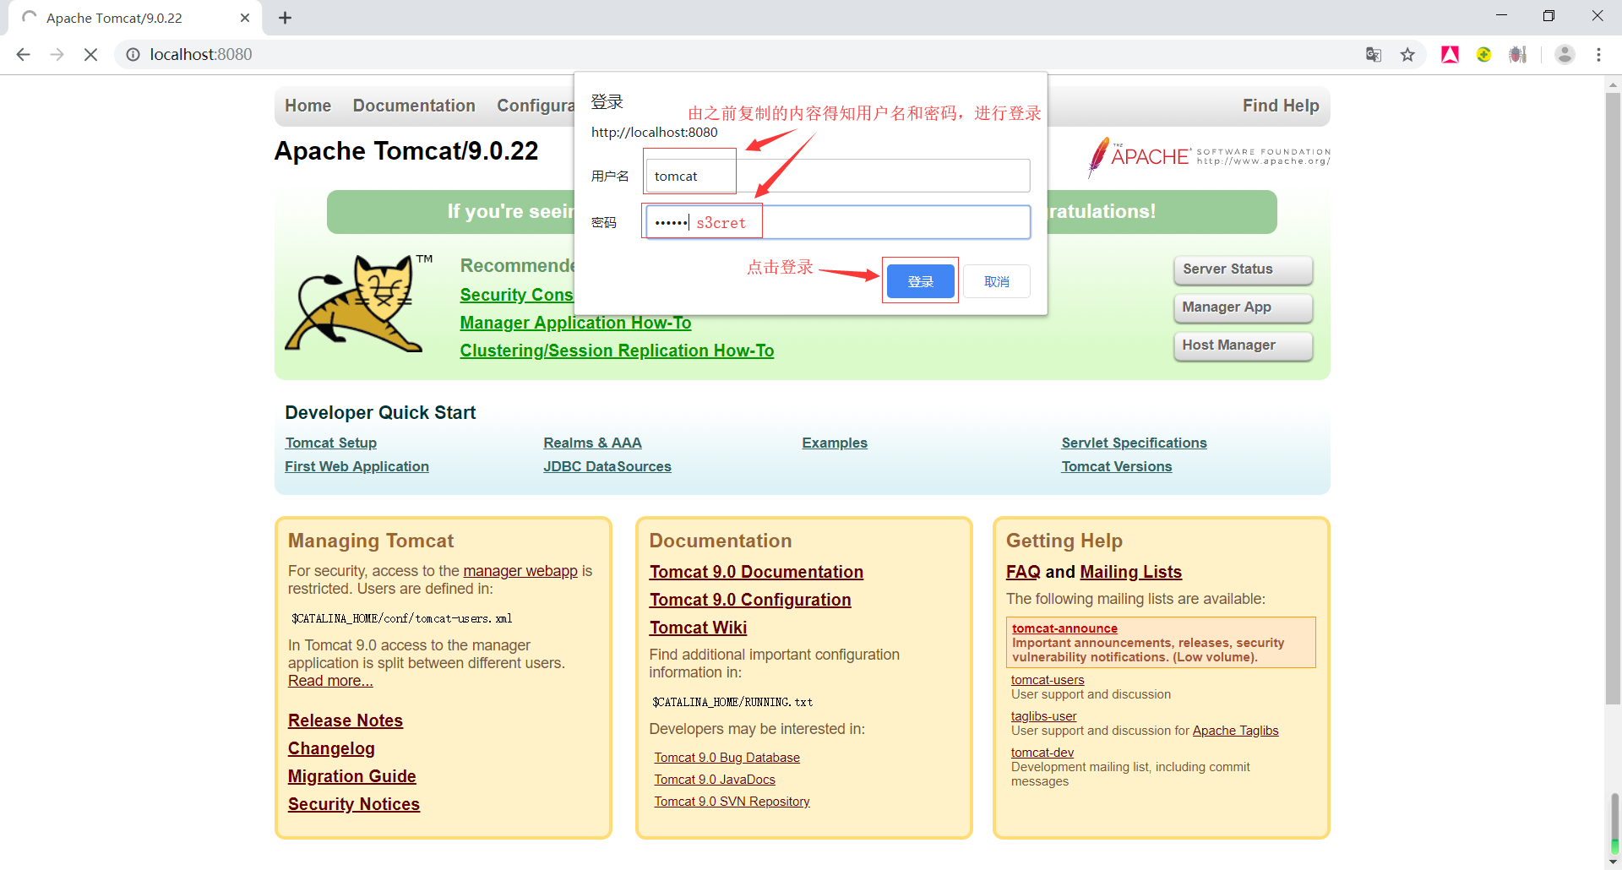Click the browser back arrow
The image size is (1622, 870).
click(x=23, y=54)
